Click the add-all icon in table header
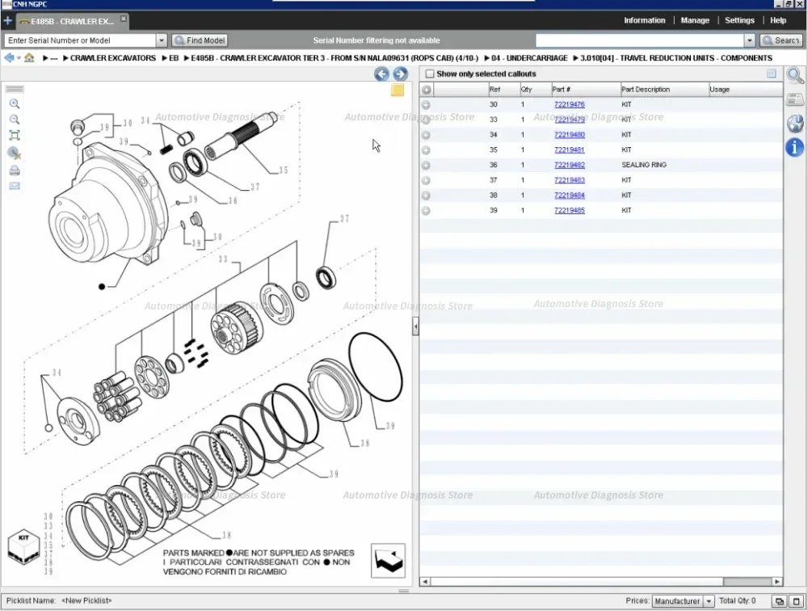Screen dimensions: 808x611 pos(426,90)
